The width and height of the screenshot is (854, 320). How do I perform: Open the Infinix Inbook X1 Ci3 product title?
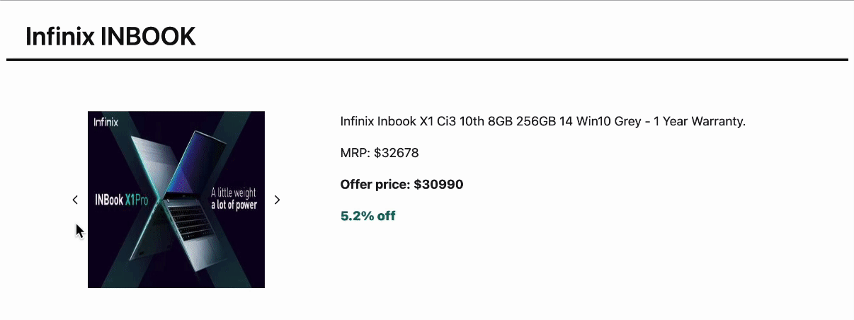pos(543,121)
